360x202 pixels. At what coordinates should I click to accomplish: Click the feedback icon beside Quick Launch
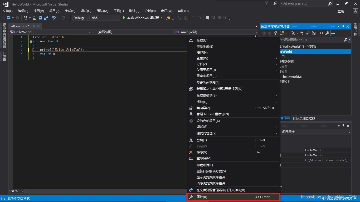click(x=275, y=4)
